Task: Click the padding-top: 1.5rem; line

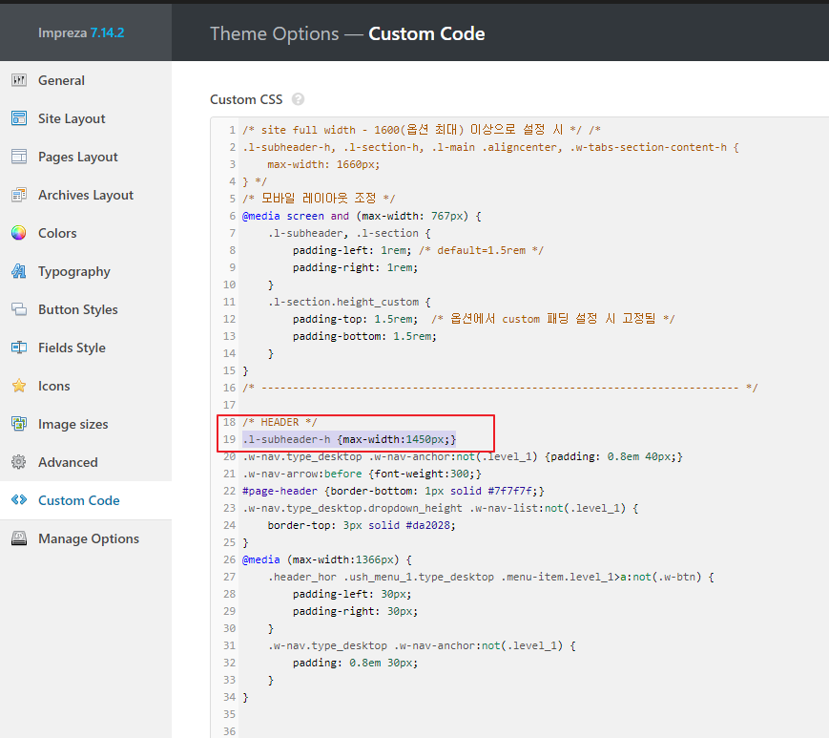Action: click(x=355, y=319)
